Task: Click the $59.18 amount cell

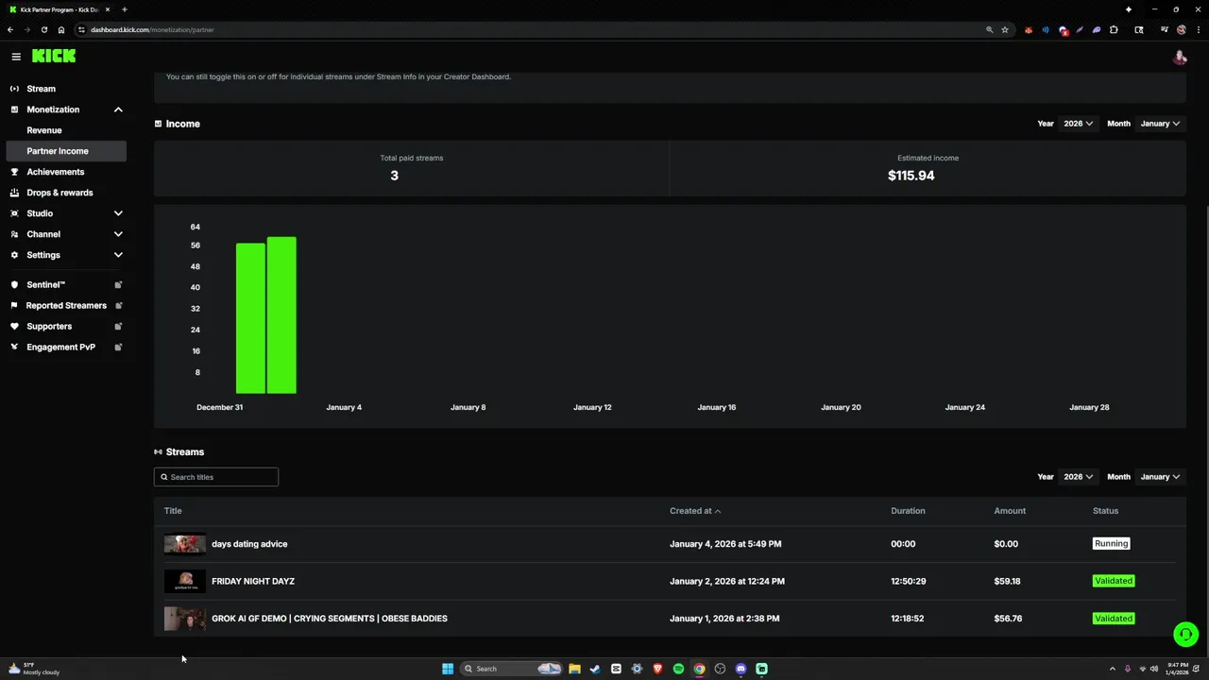Action: [1008, 581]
